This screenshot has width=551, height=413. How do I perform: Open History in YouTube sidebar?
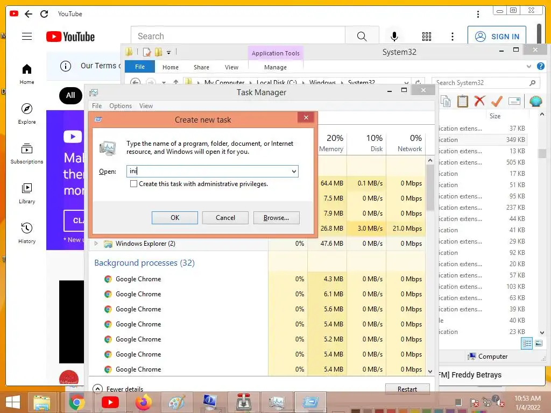(x=27, y=233)
